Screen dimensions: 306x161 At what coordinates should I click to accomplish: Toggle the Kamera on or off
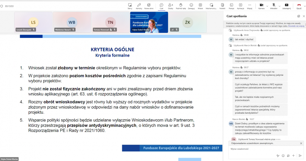pos(261,6)
